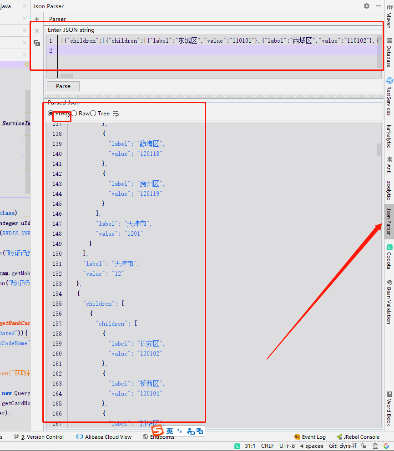Image resolution: width=394 pixels, height=451 pixels.
Task: Click parsed JSON vertical scrollbar thumb
Action: click(x=379, y=149)
